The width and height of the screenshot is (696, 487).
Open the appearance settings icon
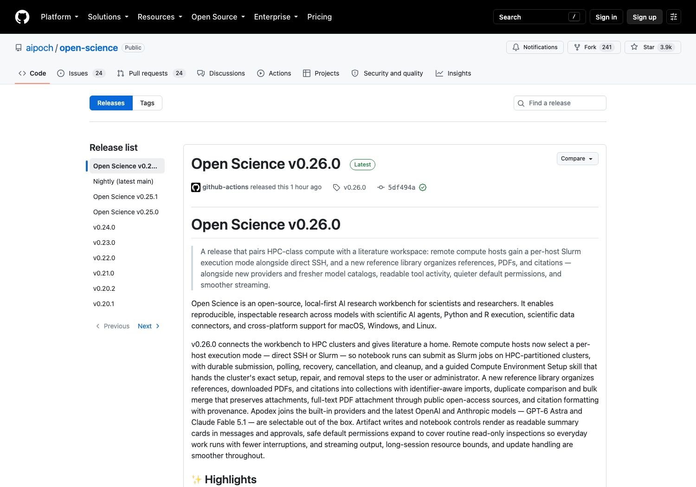point(674,17)
